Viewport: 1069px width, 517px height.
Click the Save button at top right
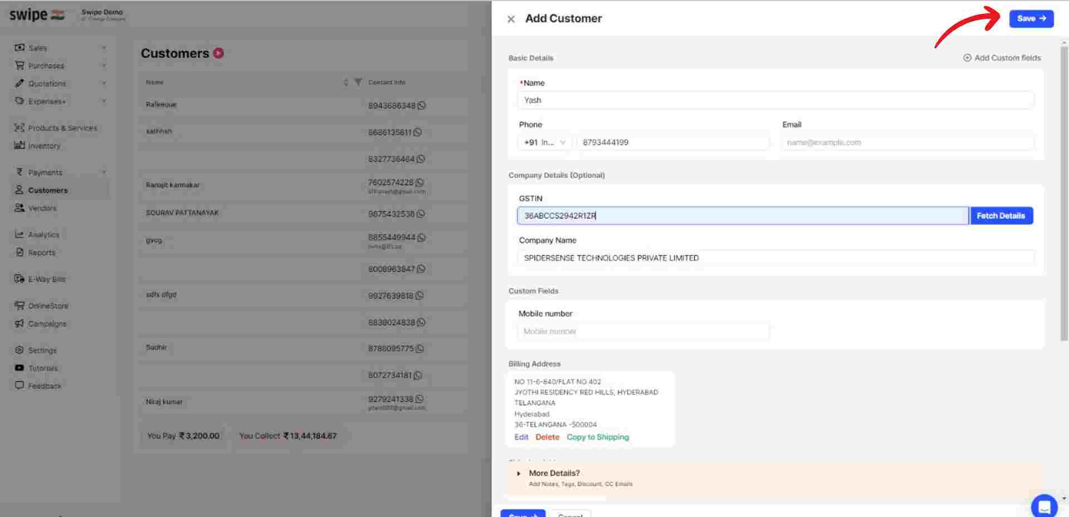coord(1031,18)
